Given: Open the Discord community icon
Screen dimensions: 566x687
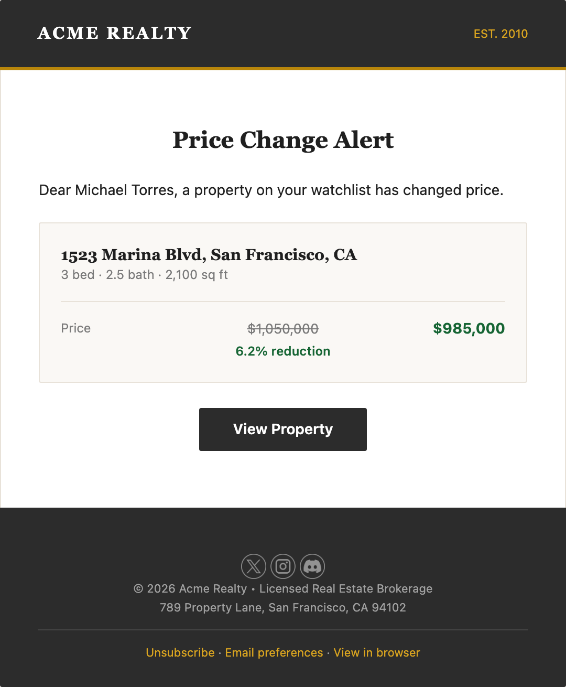Looking at the screenshot, I should [313, 566].
